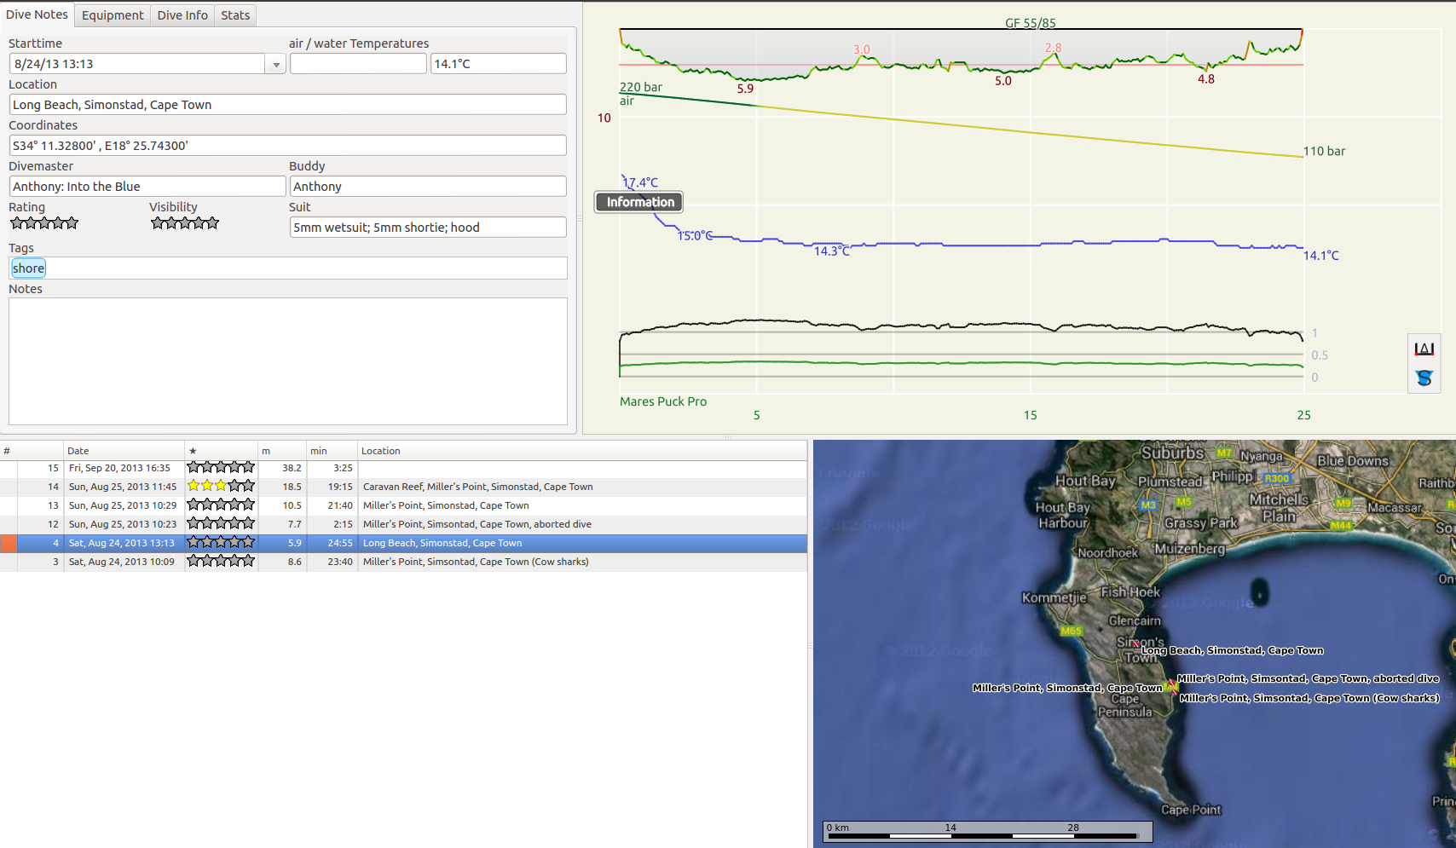Click the first star under Visibility
The height and width of the screenshot is (848, 1456).
tap(158, 223)
